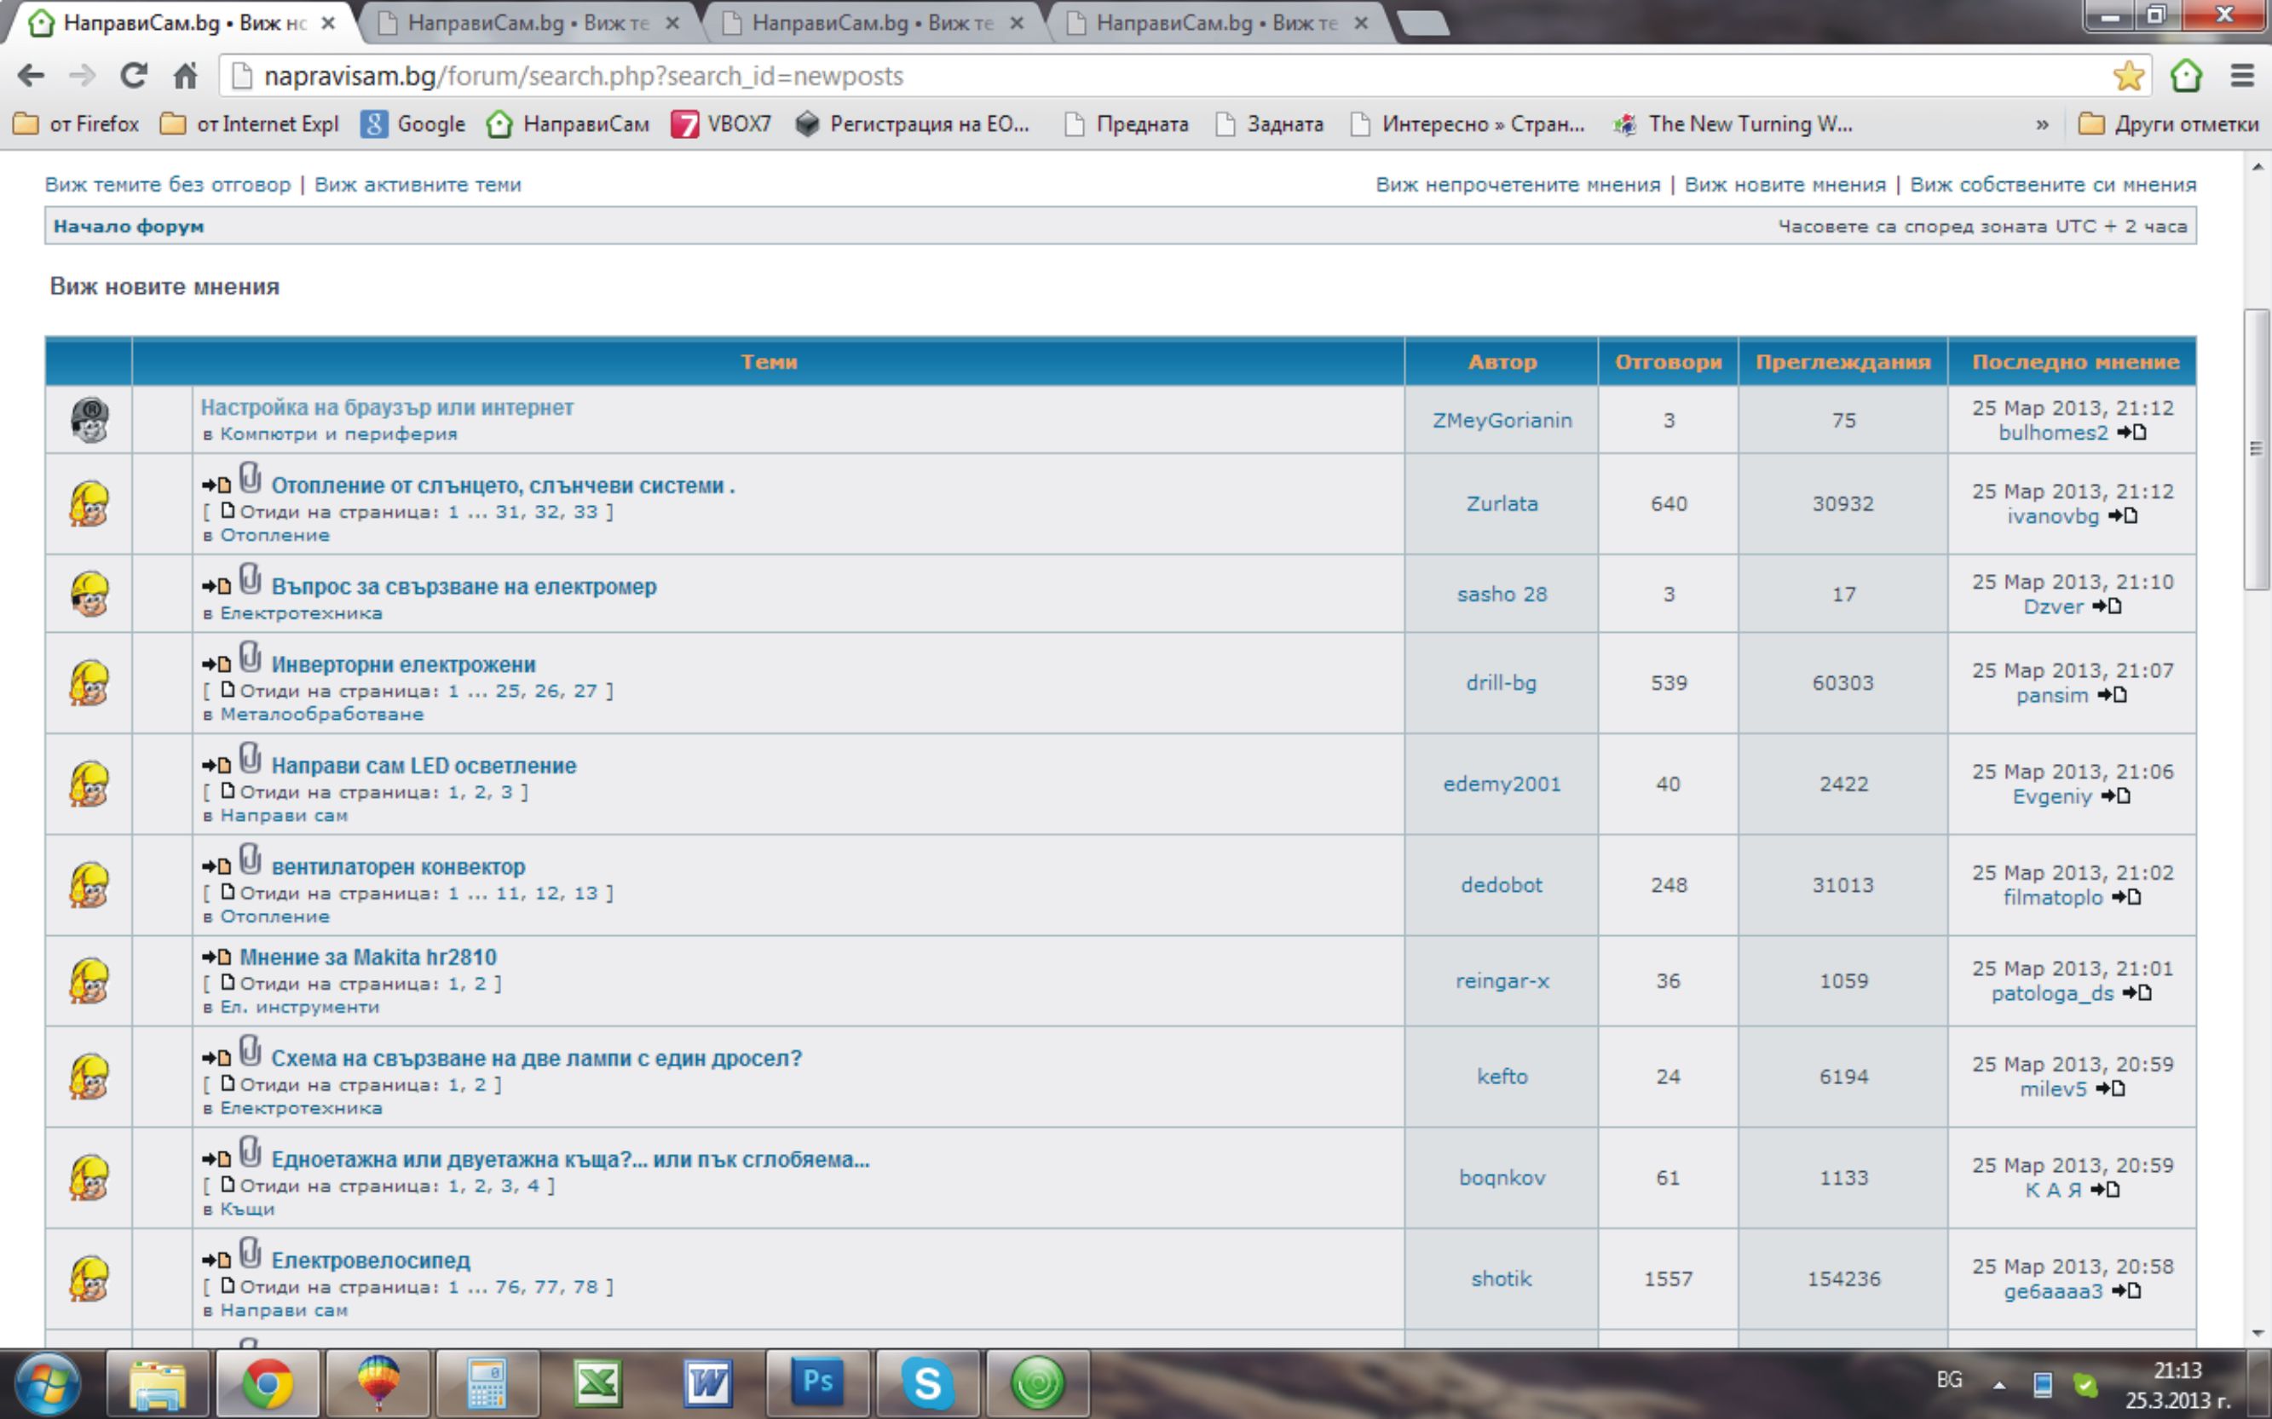Open the Chrome menu hamburger icon
2272x1419 pixels.
pos(2242,76)
